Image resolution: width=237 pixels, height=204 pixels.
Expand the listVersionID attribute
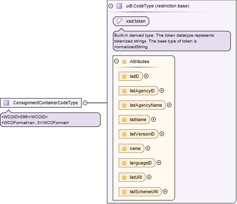(x=162, y=134)
